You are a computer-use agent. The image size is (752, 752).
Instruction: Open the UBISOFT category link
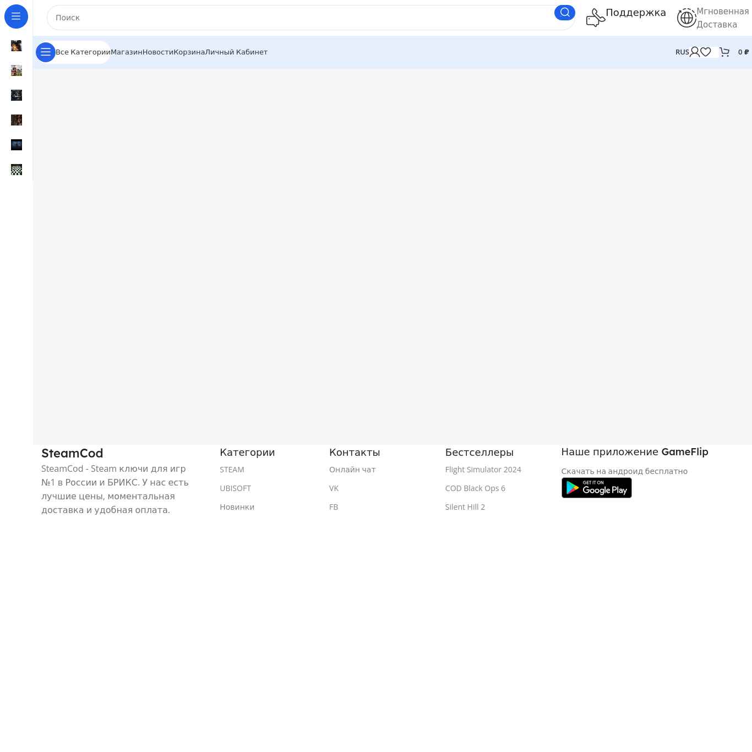pos(235,488)
